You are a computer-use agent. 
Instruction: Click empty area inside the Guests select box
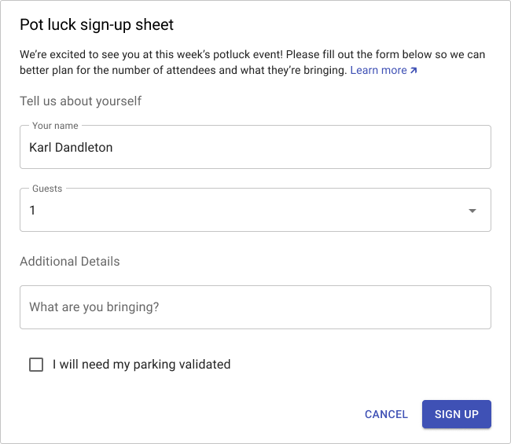pyautogui.click(x=248, y=211)
